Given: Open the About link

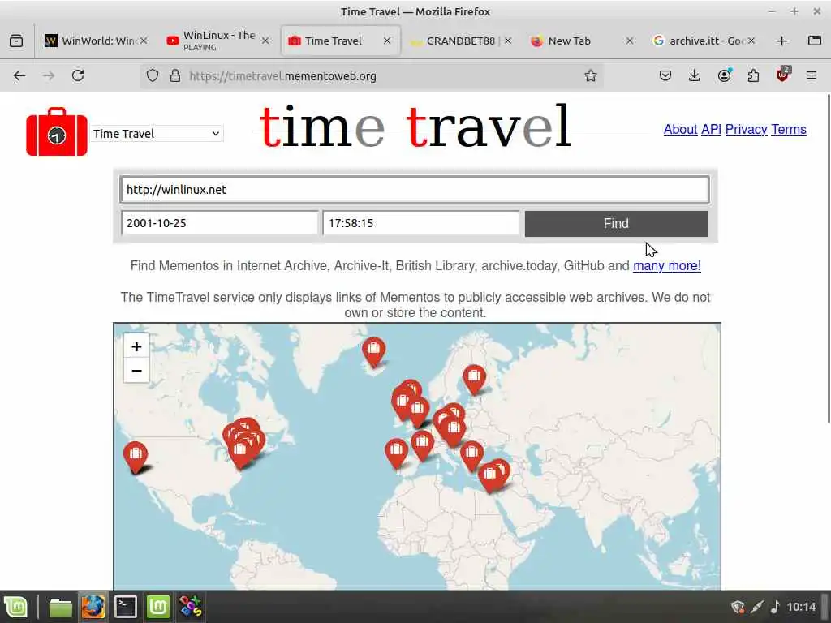Looking at the screenshot, I should [x=680, y=129].
